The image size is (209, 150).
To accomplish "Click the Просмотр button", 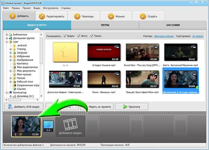I will pos(132,107).
